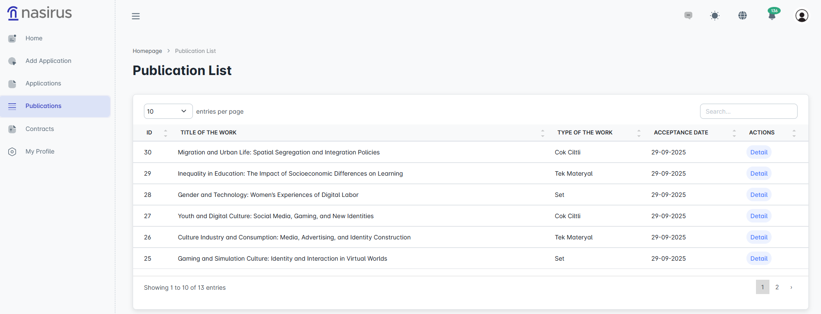Open notifications bell with 136 badge
The height and width of the screenshot is (314, 821).
tap(772, 16)
